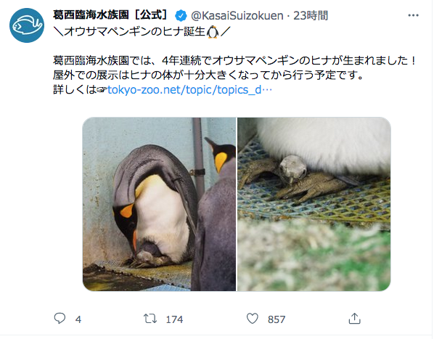View the penguin chick close-up photo
Image resolution: width=434 pixels, height=339 pixels.
(x=314, y=204)
